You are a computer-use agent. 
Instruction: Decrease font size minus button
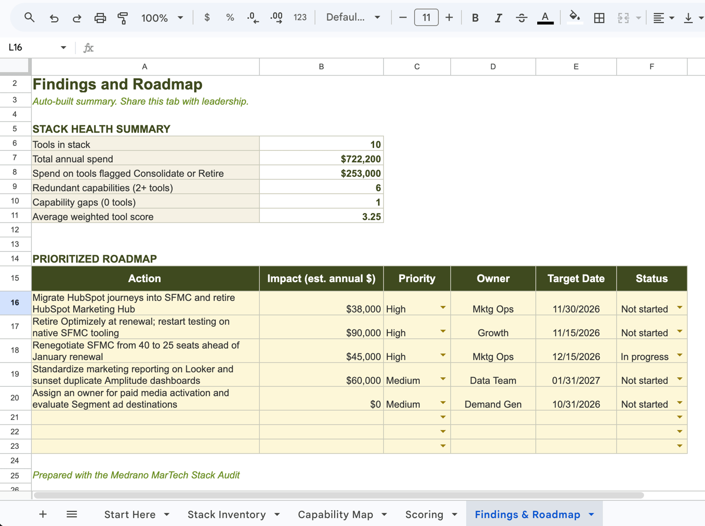402,18
